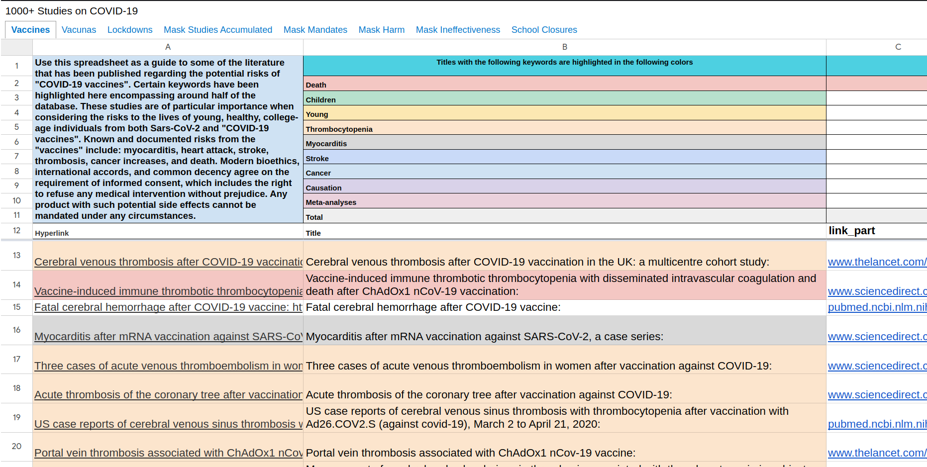
Task: Click the Cancer keyword cell
Action: pos(565,171)
